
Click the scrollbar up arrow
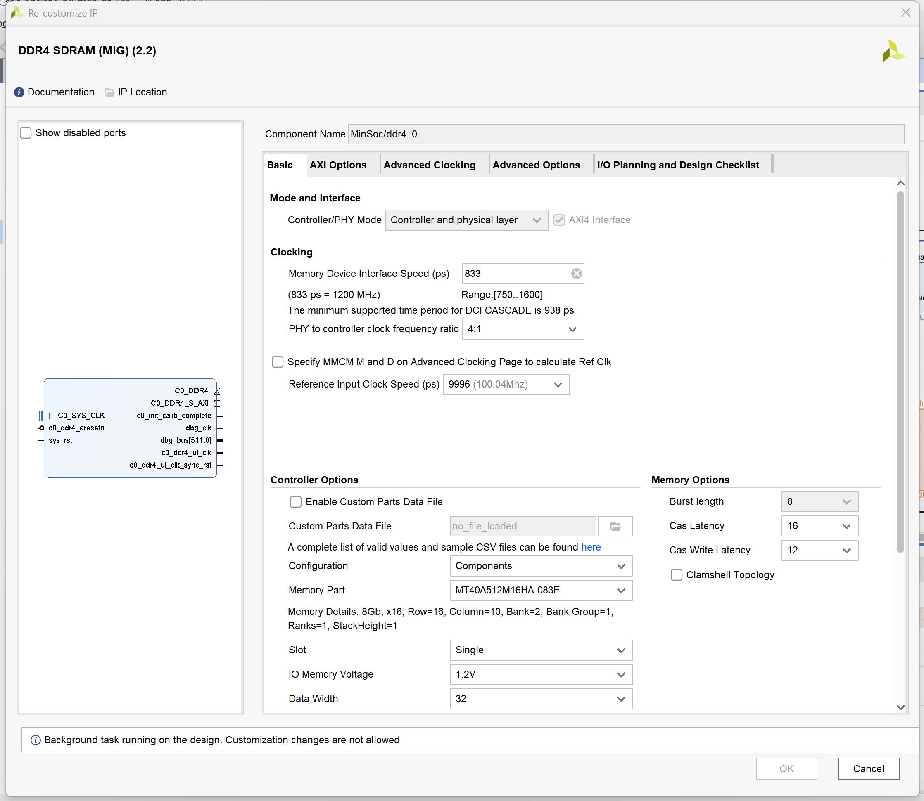coord(901,183)
